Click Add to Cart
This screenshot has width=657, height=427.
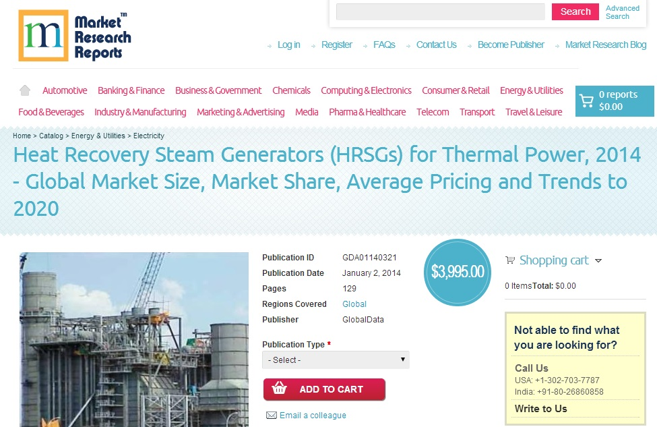pyautogui.click(x=324, y=389)
